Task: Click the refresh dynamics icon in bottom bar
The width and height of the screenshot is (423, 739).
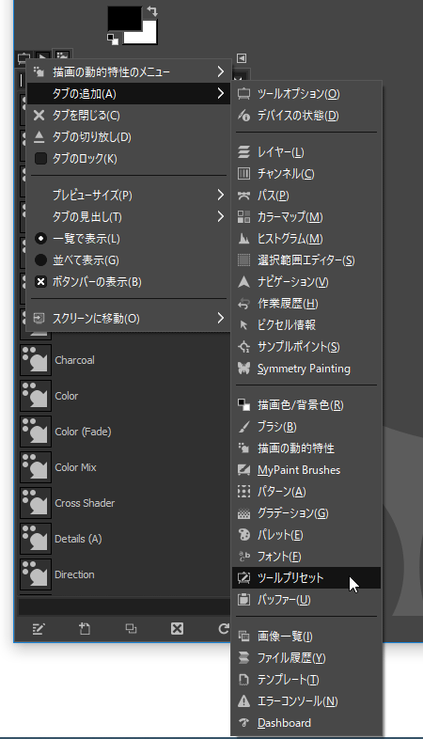Action: [224, 628]
